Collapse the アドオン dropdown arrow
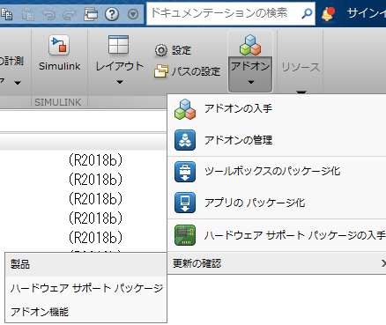 (250, 82)
